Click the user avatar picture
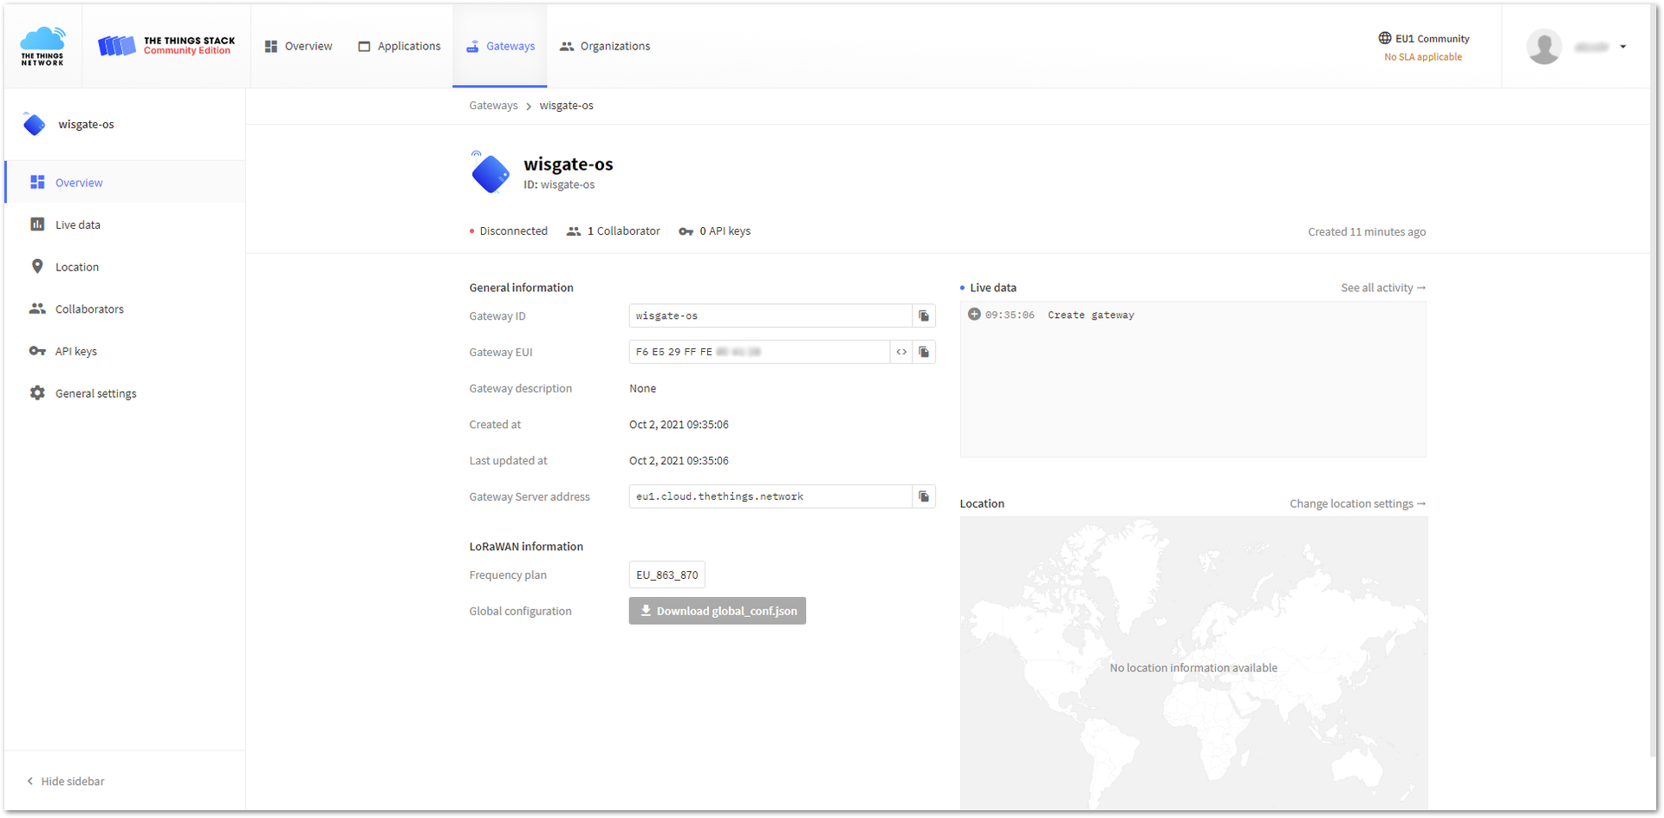Viewport: 1664px width, 818px height. click(1544, 47)
